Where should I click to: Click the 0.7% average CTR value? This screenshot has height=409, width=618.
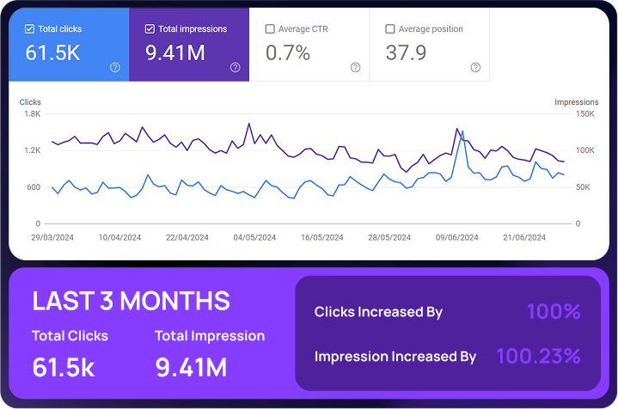(287, 53)
